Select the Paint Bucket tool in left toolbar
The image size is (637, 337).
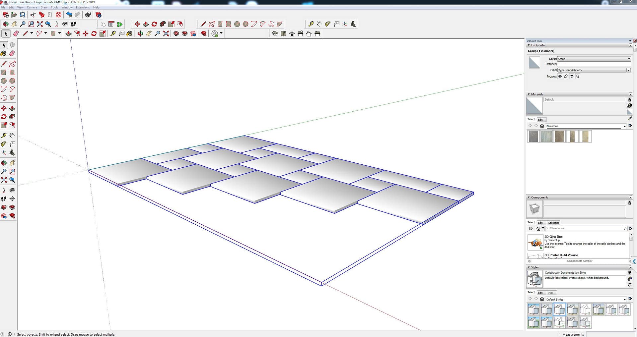pos(4,53)
